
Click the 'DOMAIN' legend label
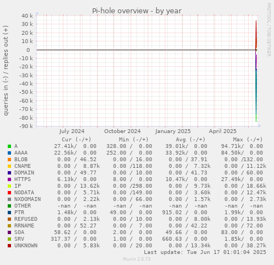(x=24, y=173)
